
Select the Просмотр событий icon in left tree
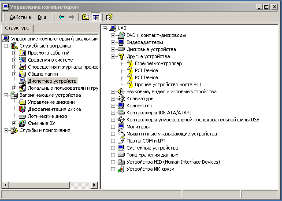tap(23, 53)
